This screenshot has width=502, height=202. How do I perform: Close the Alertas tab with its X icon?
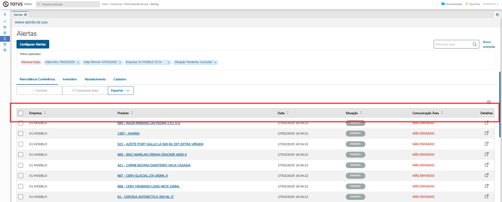pos(25,15)
